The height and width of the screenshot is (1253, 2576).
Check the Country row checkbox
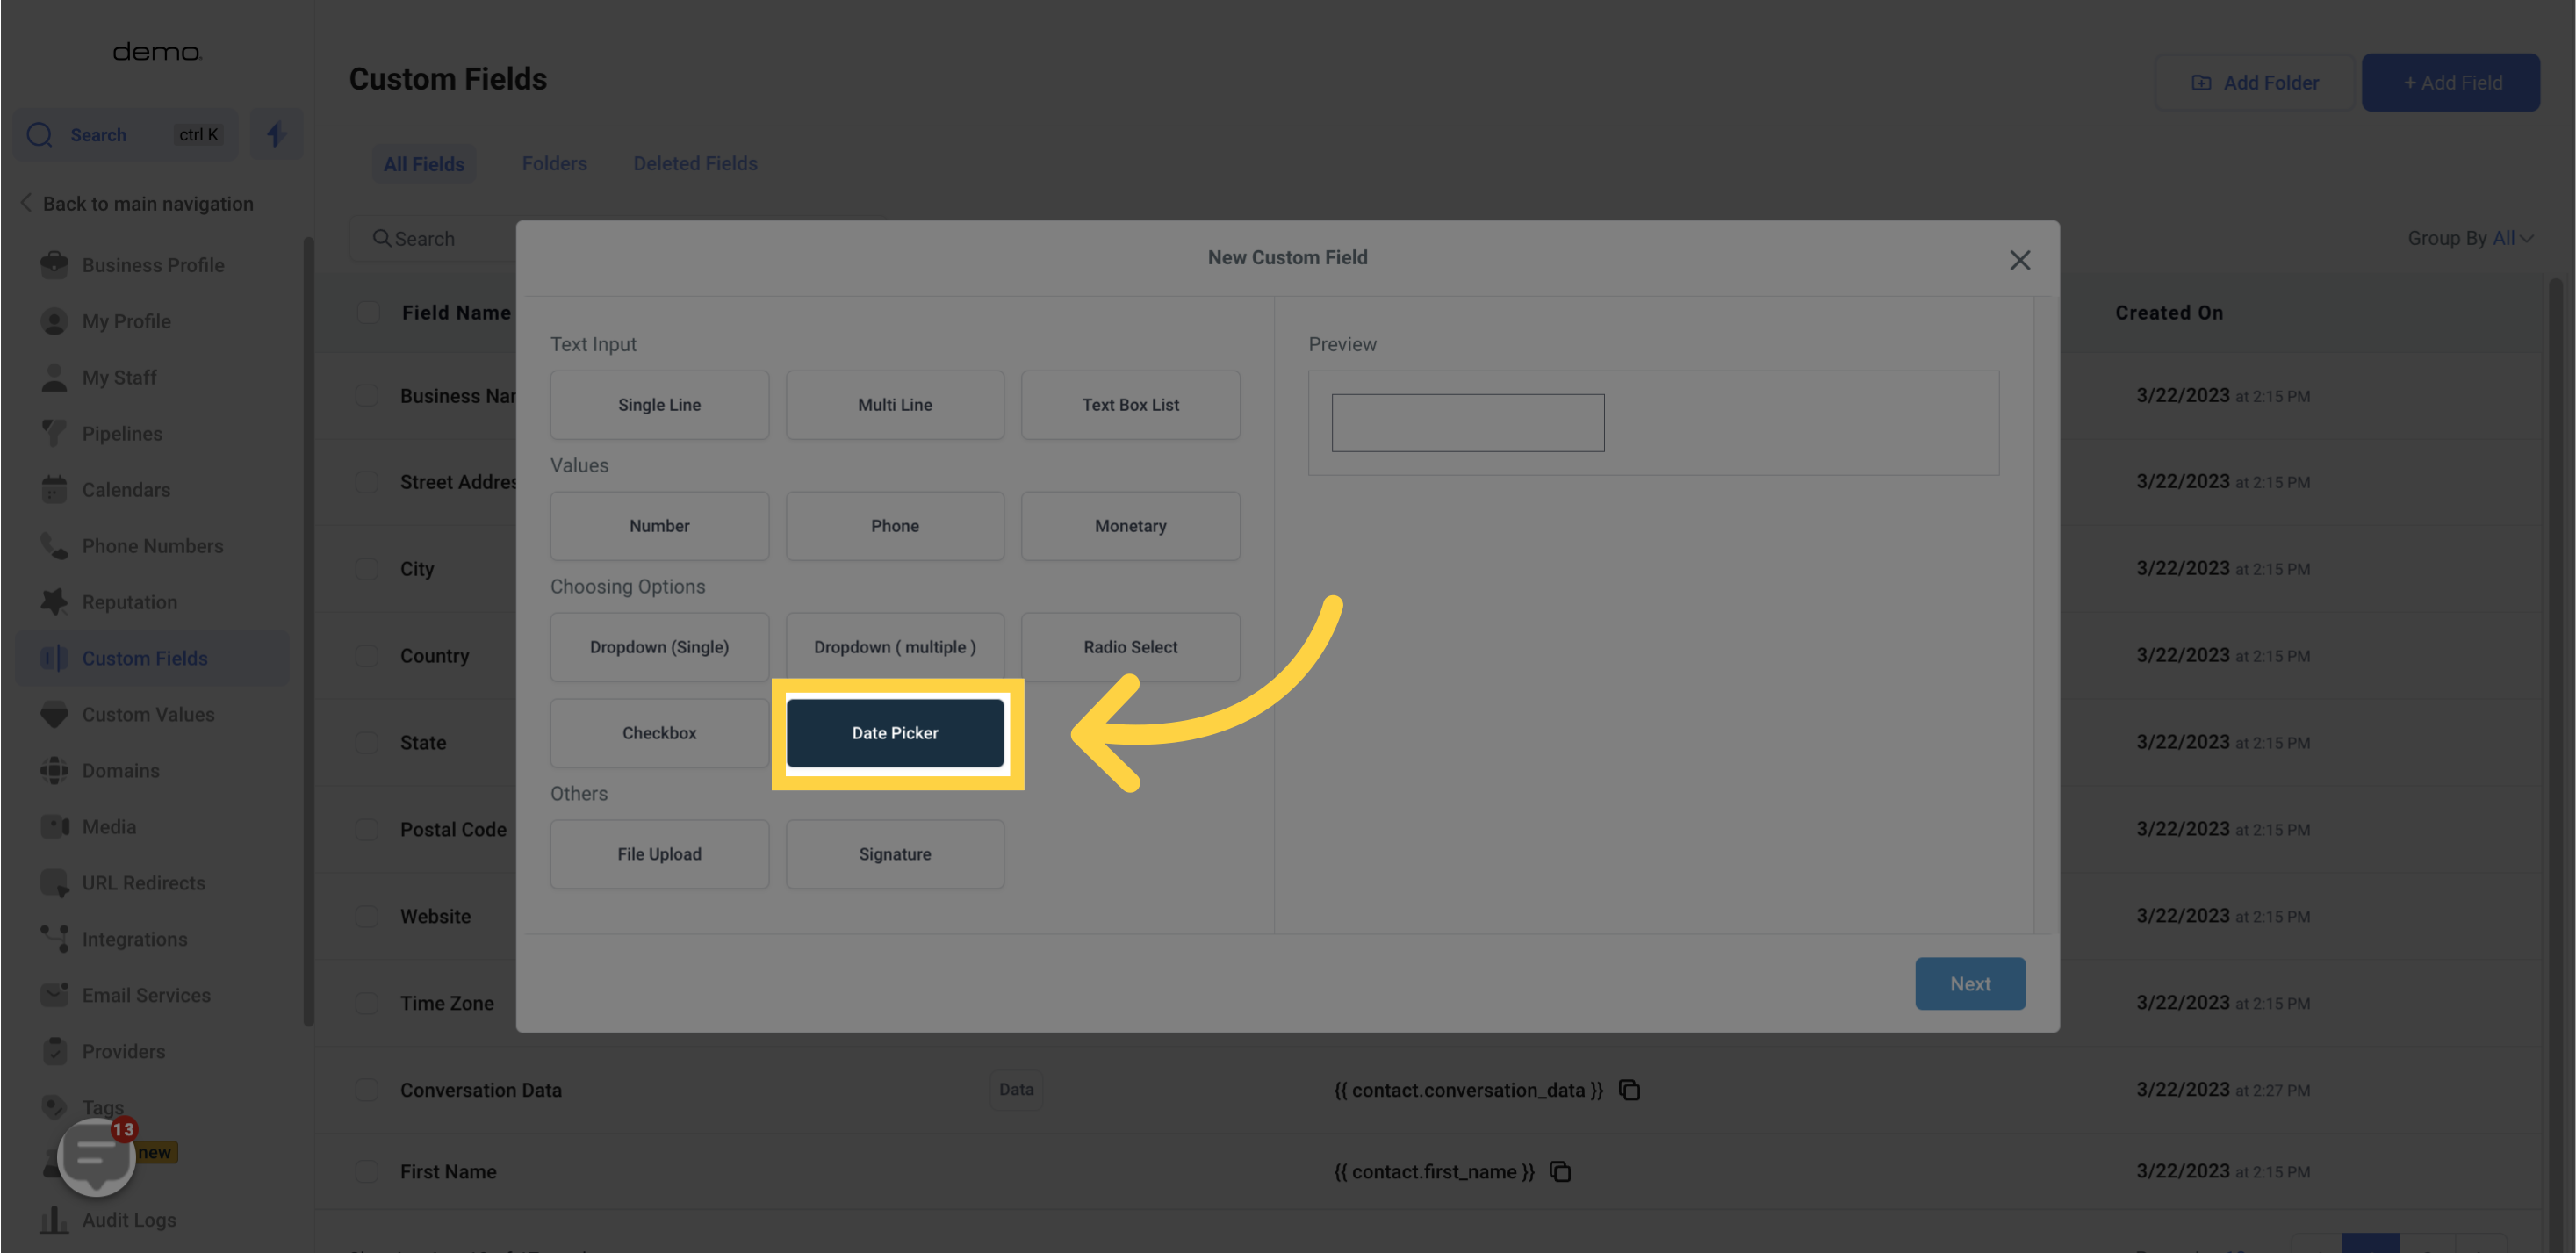(367, 655)
